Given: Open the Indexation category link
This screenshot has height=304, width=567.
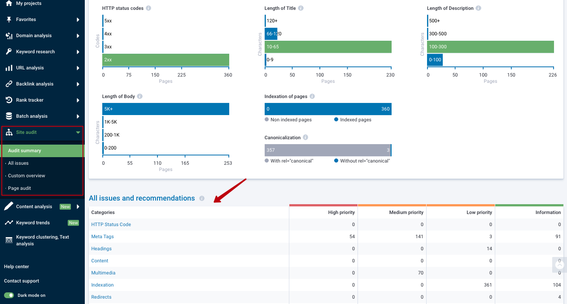Looking at the screenshot, I should tap(102, 285).
